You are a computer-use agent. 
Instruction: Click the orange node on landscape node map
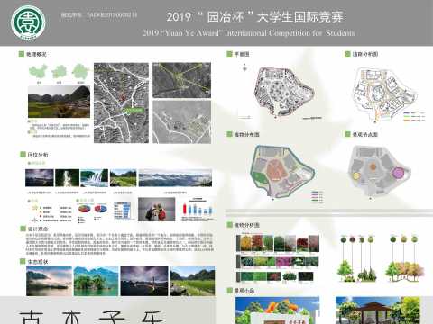pyautogui.click(x=373, y=166)
